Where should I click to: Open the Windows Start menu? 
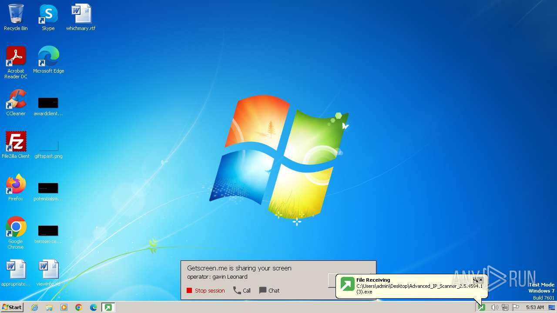12,307
